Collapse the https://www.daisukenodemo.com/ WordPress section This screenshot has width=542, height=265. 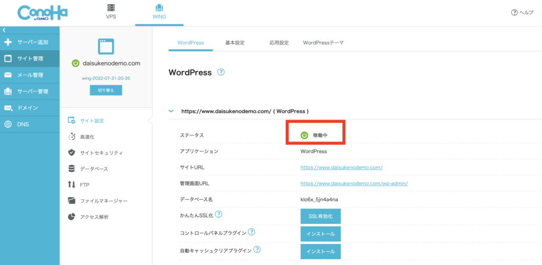(x=171, y=111)
